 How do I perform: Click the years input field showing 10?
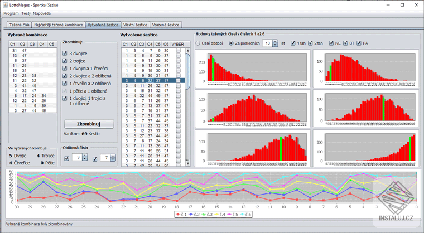pyautogui.click(x=267, y=43)
